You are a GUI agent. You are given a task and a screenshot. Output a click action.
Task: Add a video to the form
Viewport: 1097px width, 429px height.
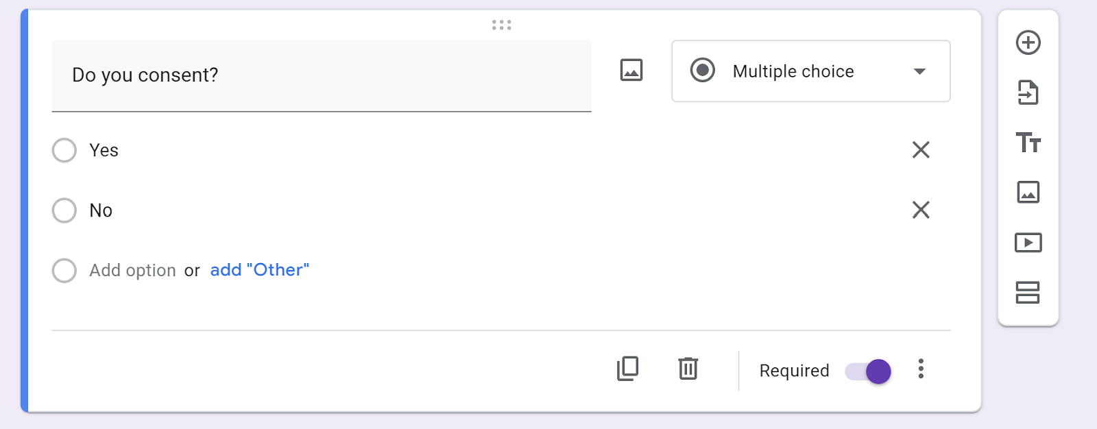click(1028, 243)
